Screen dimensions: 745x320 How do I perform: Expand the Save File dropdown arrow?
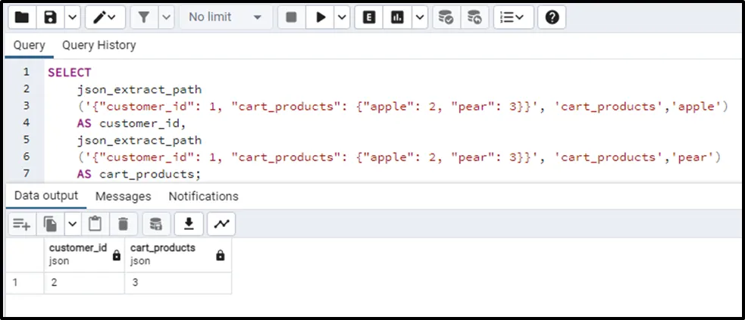(71, 17)
